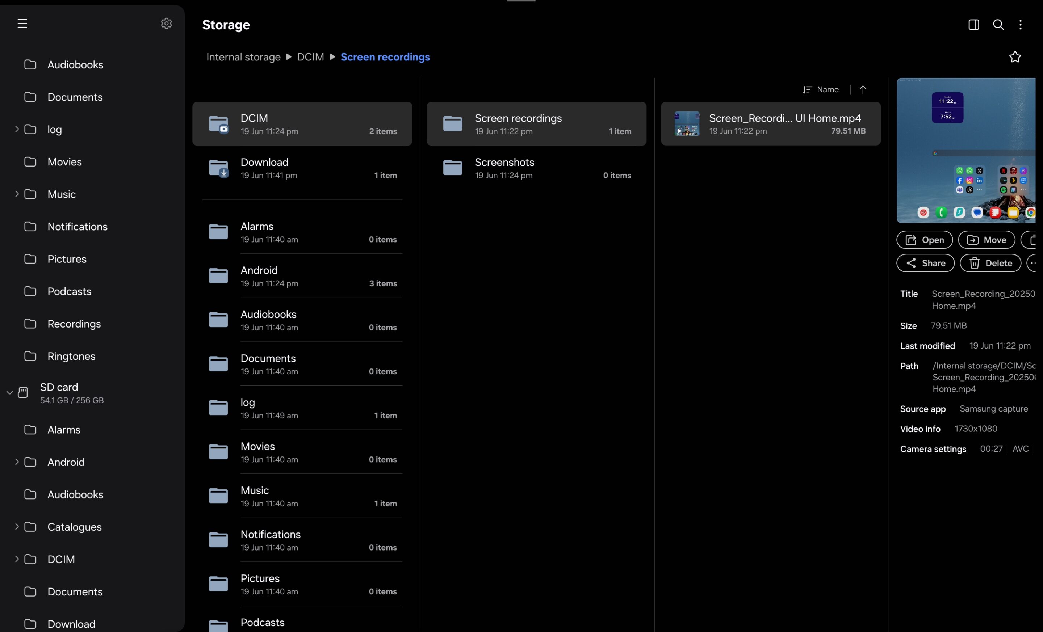Viewport: 1043px width, 632px height.
Task: Navigate to DCIM in breadcrumb path
Action: pos(310,57)
